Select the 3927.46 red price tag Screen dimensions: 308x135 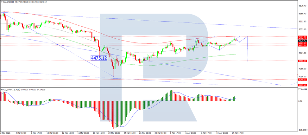coord(303,85)
